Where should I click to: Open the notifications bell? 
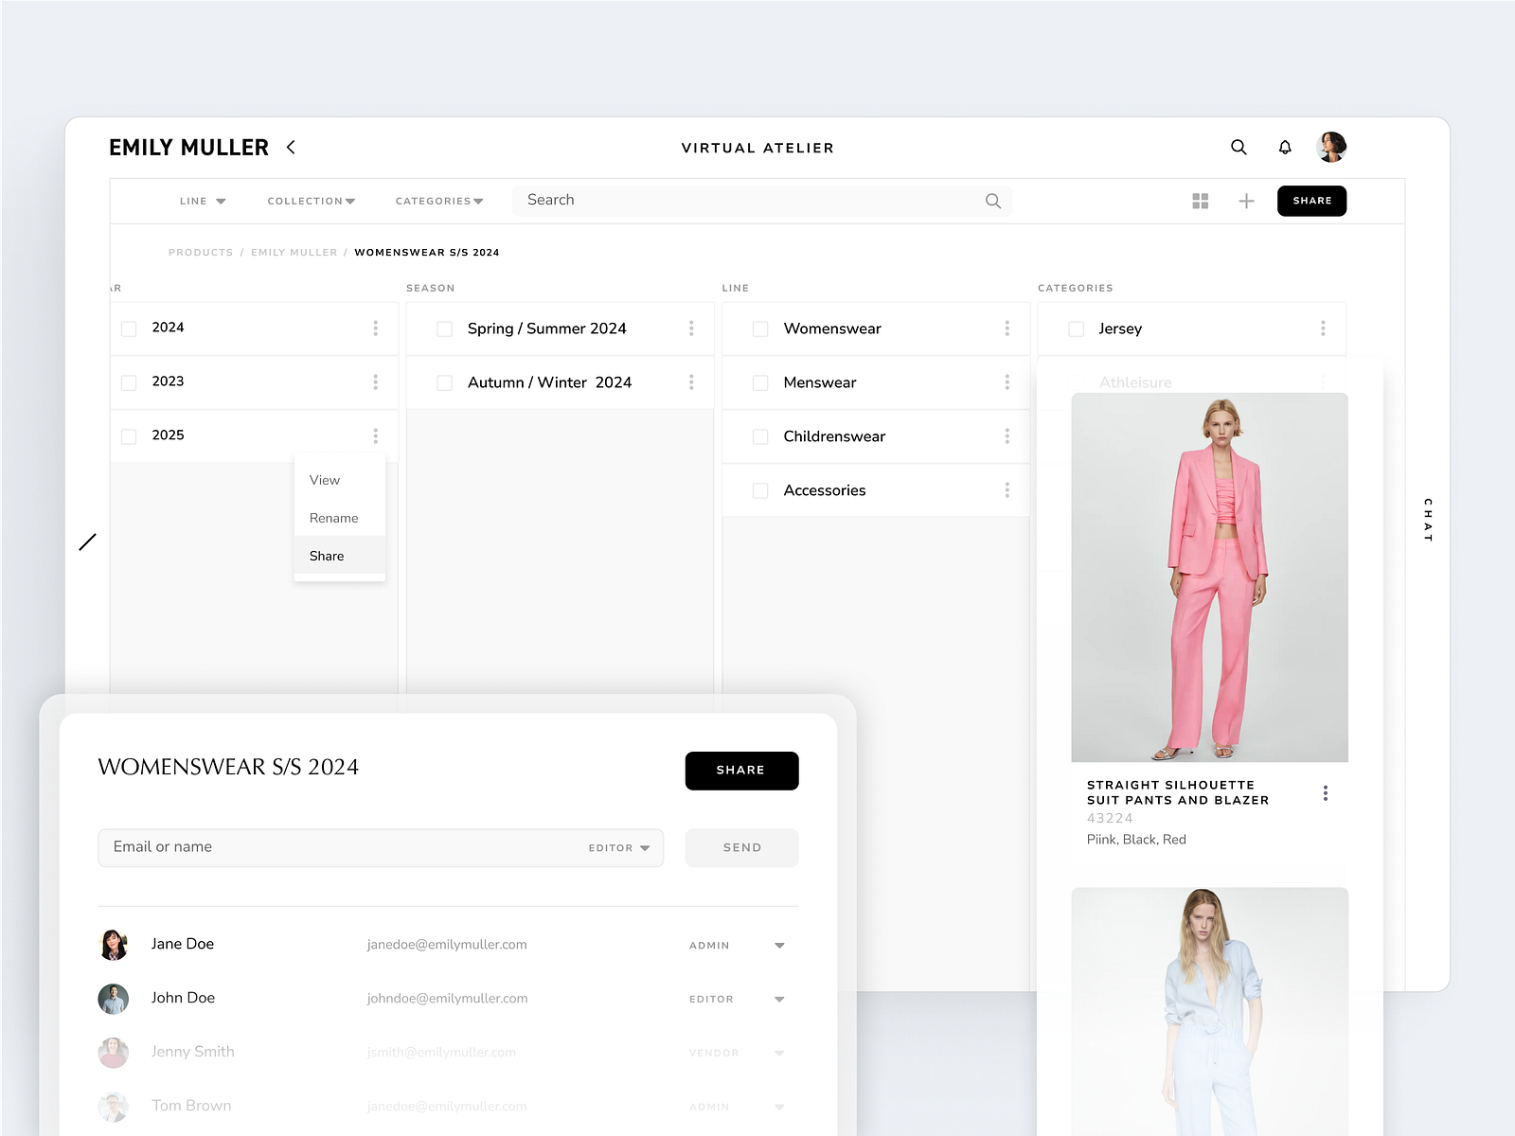coord(1285,147)
